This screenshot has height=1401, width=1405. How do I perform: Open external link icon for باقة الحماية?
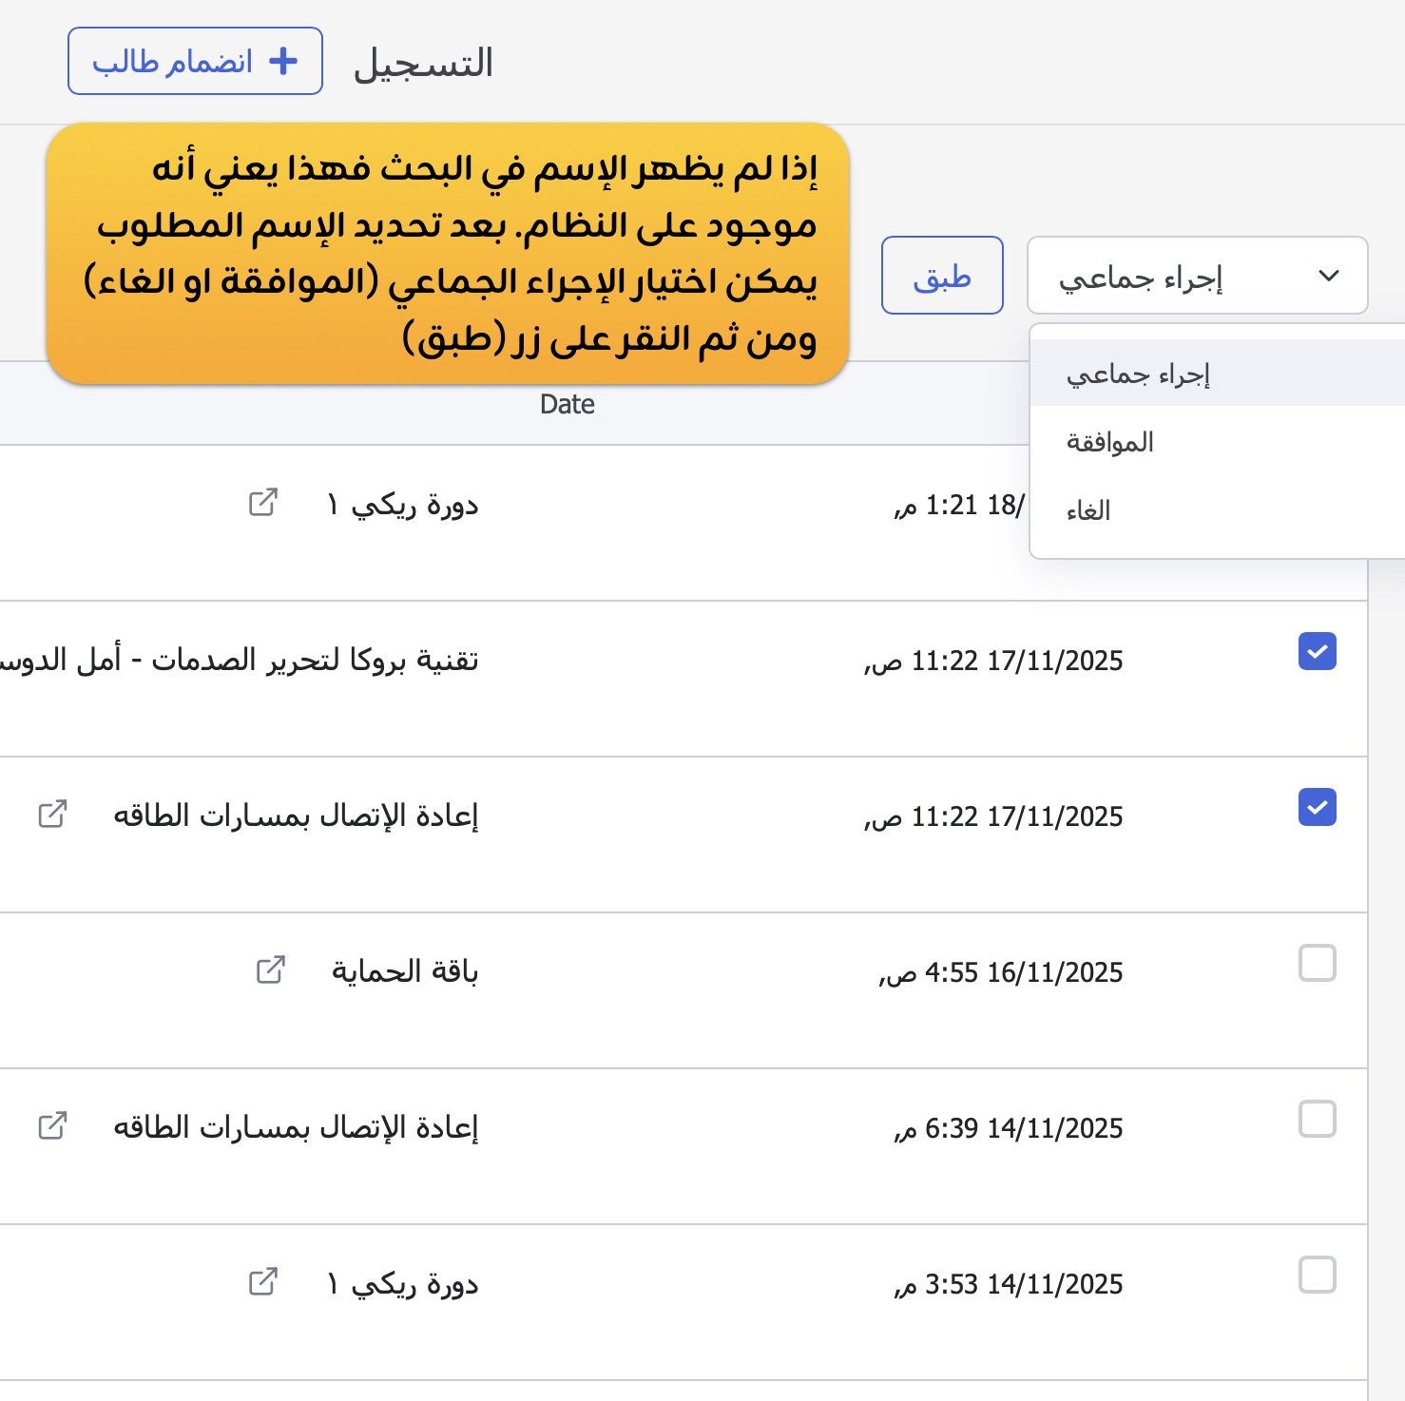tap(271, 970)
